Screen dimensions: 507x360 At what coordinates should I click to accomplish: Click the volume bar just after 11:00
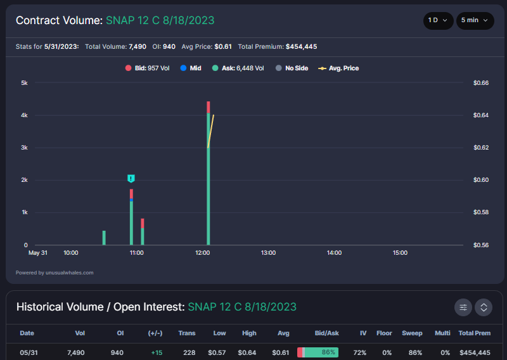(x=143, y=231)
